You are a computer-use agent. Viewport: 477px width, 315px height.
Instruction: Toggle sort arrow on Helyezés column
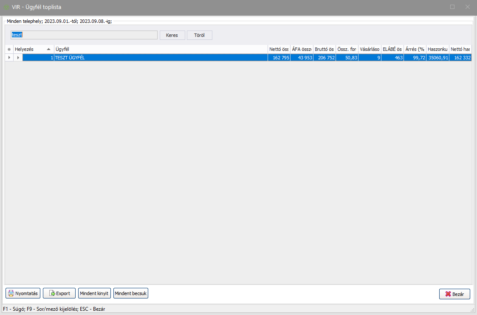coord(48,50)
